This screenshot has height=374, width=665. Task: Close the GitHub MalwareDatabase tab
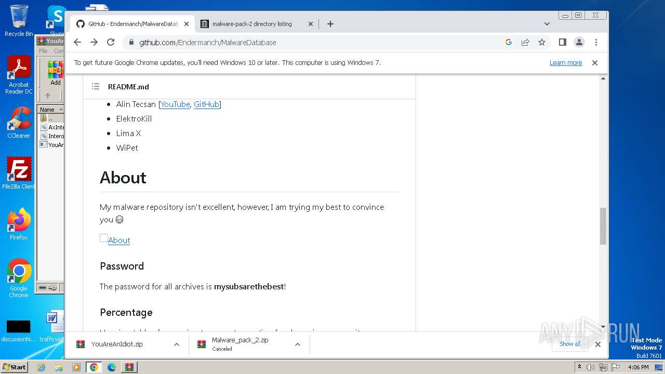tap(187, 24)
